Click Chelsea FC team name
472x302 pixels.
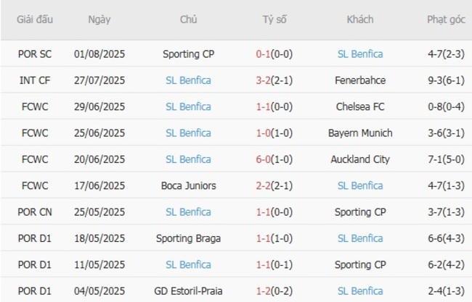tap(360, 106)
